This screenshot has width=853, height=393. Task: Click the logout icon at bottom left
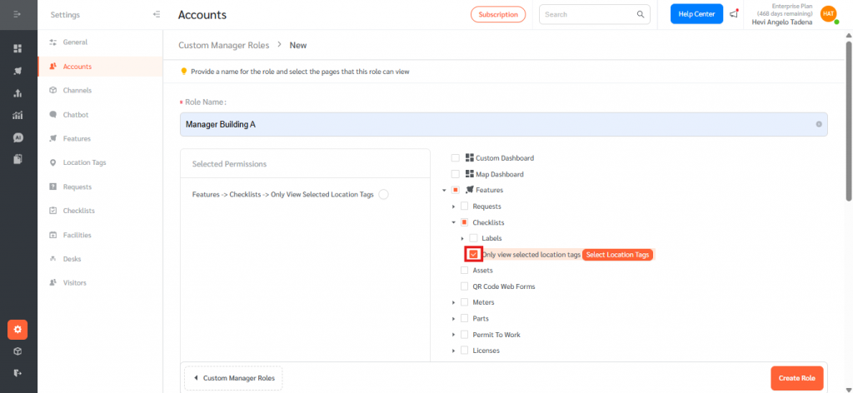[x=17, y=373]
